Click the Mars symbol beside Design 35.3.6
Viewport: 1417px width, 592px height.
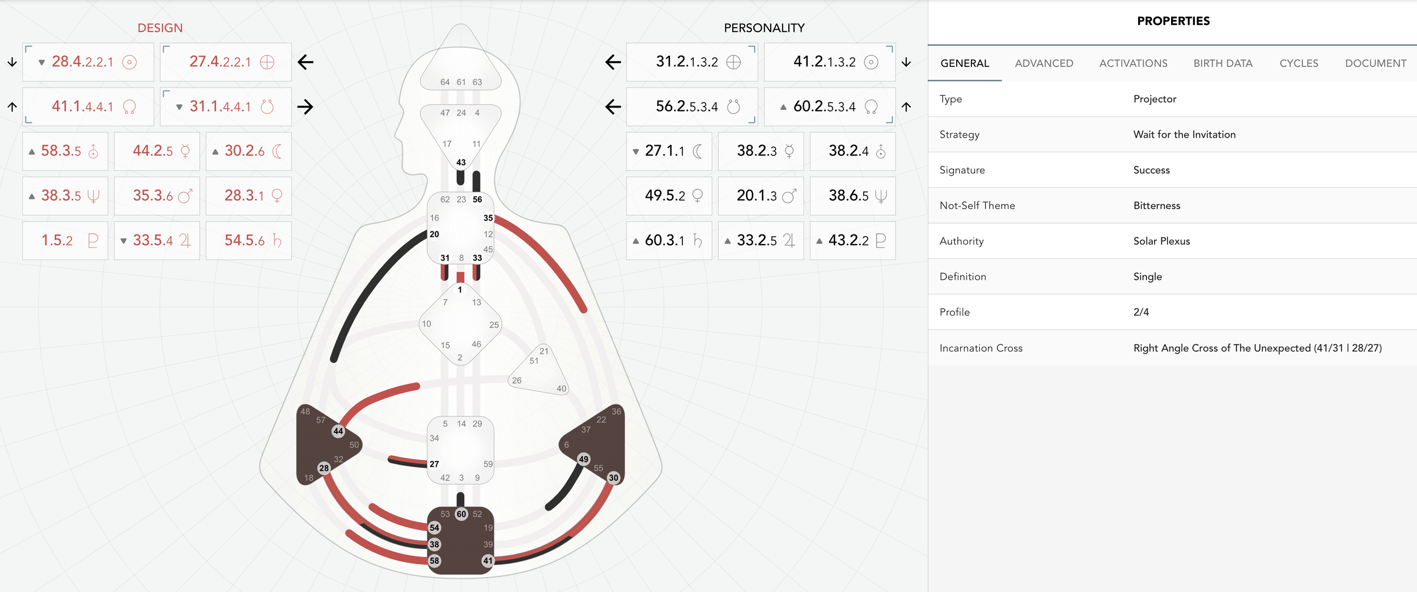point(185,196)
